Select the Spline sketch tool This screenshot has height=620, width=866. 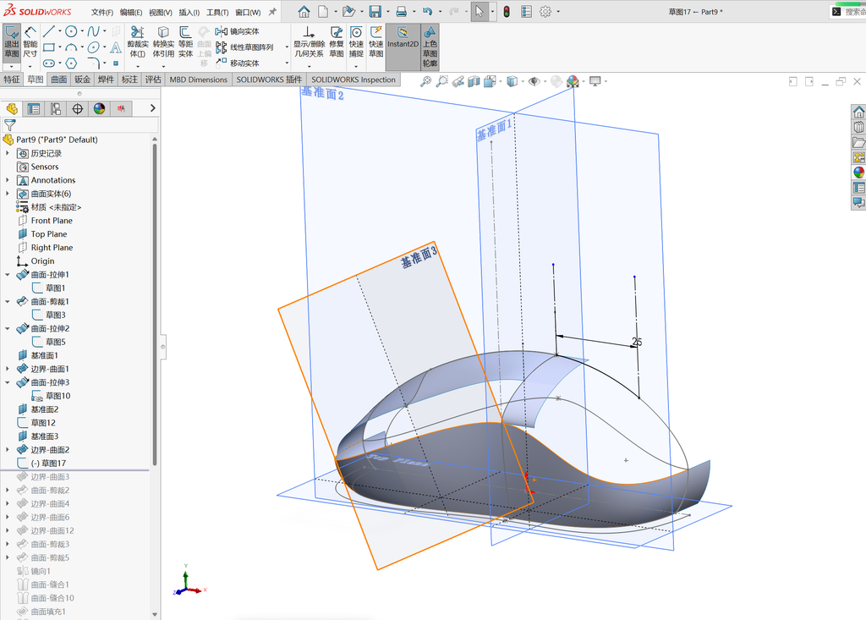[x=93, y=31]
